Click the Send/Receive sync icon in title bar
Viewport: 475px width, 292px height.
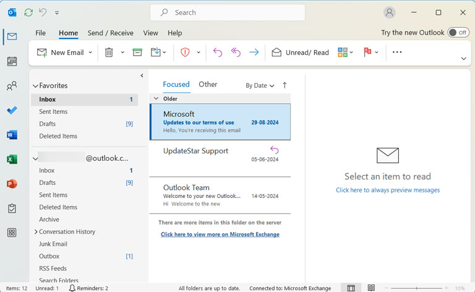click(28, 12)
